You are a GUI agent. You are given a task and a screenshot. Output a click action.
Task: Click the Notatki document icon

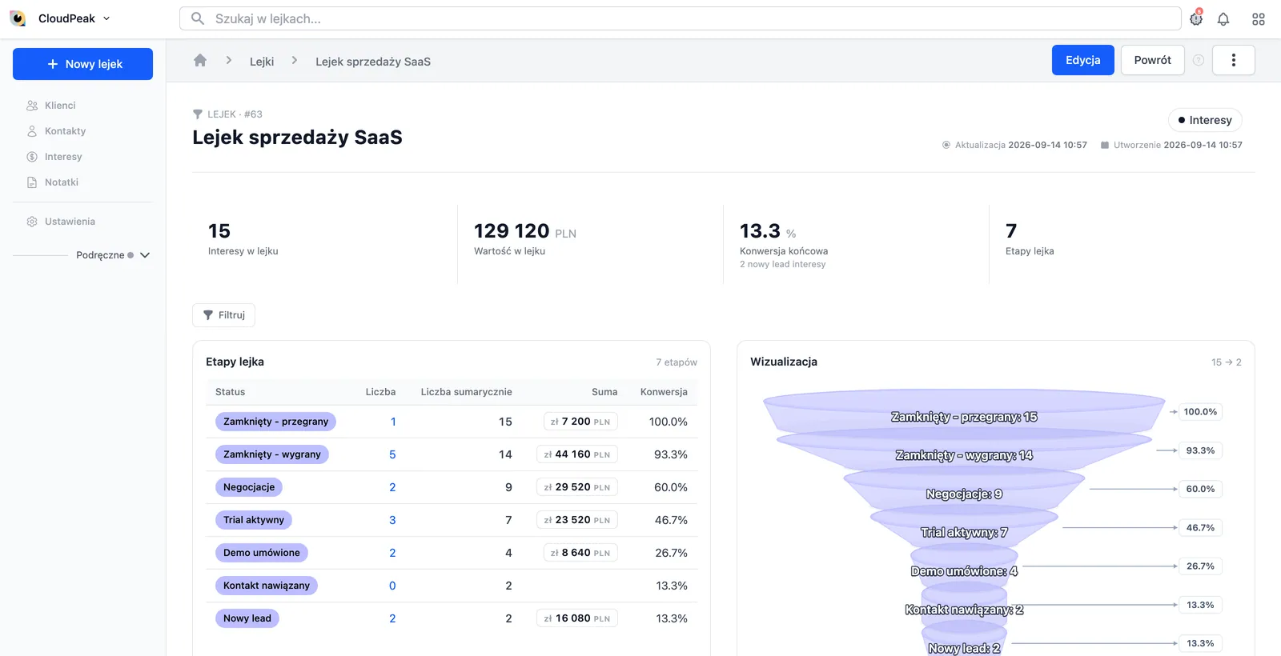pyautogui.click(x=32, y=182)
